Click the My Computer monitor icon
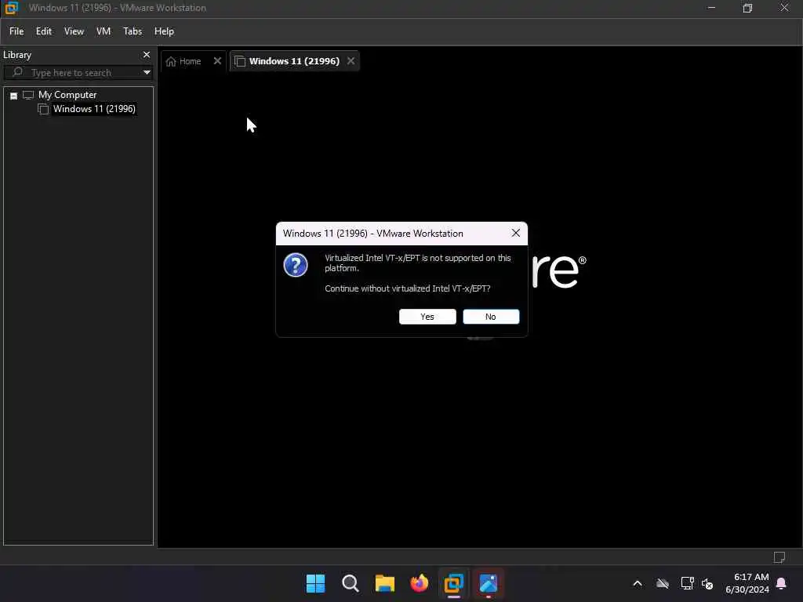The height and width of the screenshot is (602, 803). [x=28, y=95]
